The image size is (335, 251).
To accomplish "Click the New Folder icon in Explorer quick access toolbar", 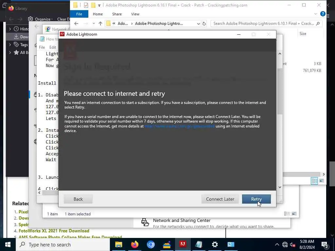I will 93,5.
